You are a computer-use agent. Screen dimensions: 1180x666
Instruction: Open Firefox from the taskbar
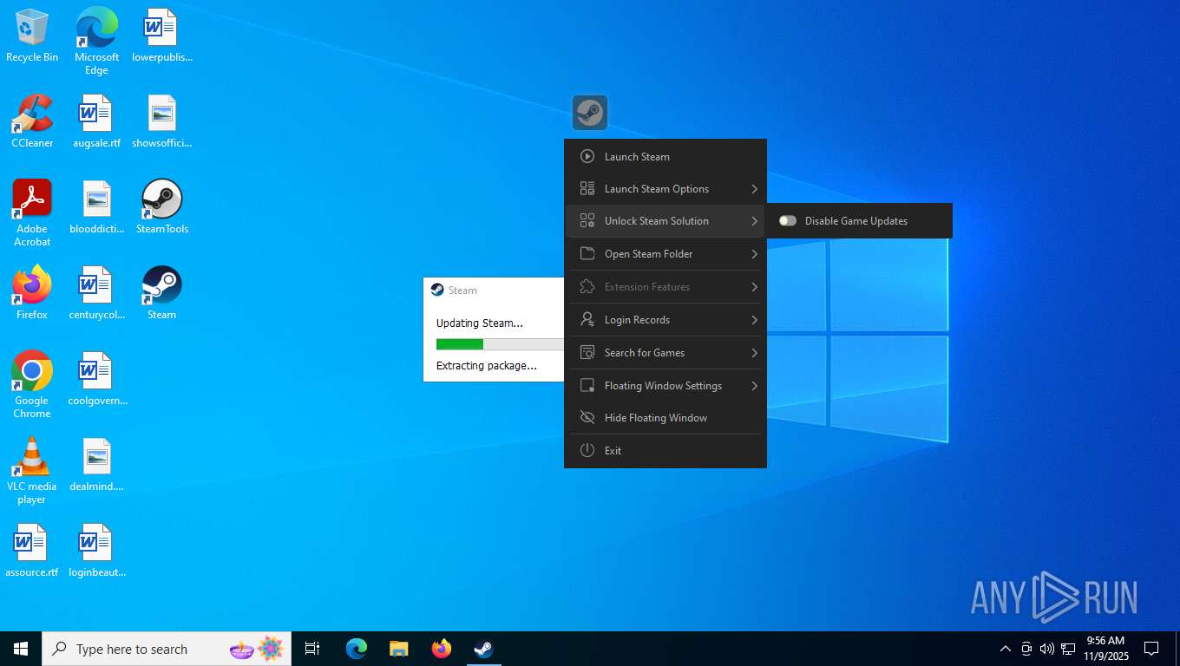pos(442,649)
